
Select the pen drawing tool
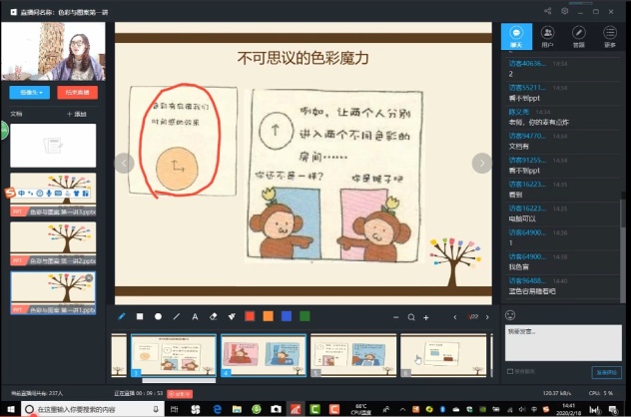tap(122, 316)
